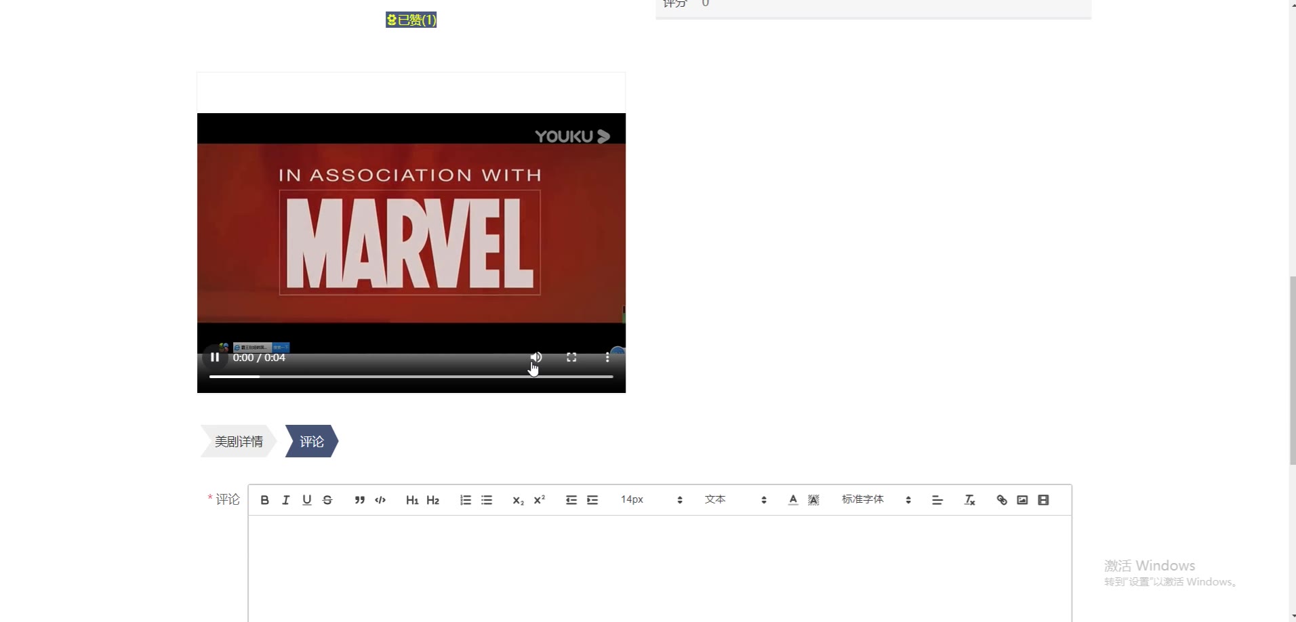This screenshot has width=1296, height=622.
Task: Switch to the 评论 tab
Action: [312, 442]
